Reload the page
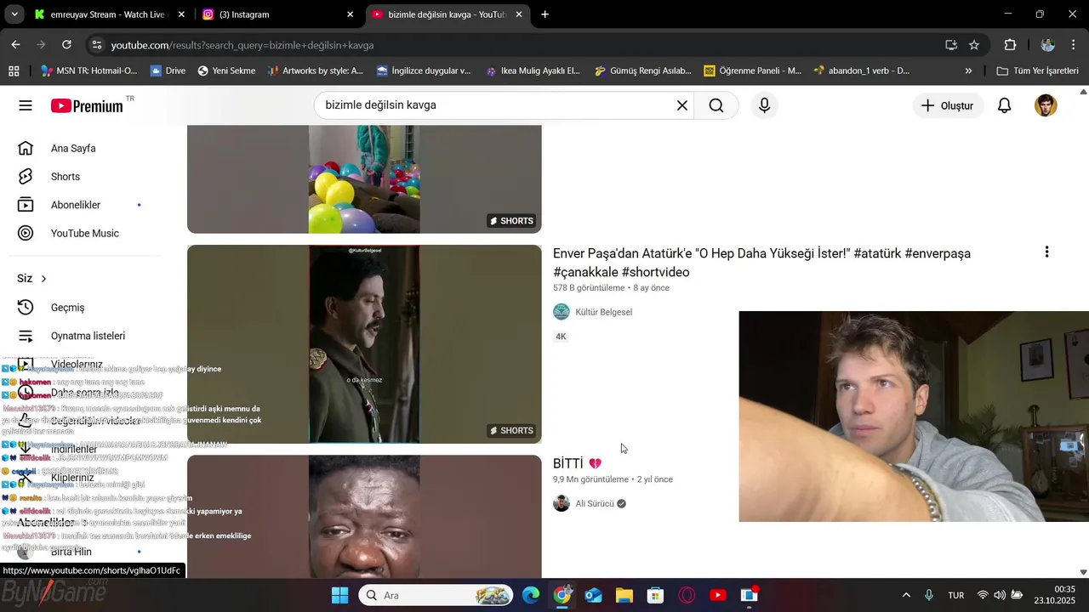 tap(66, 45)
